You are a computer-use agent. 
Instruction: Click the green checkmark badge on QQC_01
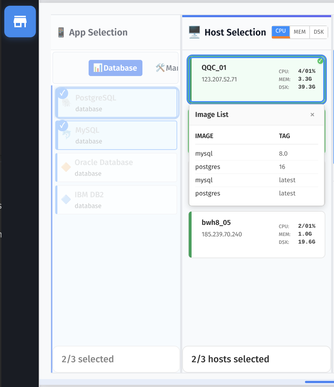(320, 61)
